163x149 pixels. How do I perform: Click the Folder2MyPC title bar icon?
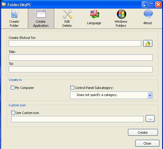pos(4,4)
